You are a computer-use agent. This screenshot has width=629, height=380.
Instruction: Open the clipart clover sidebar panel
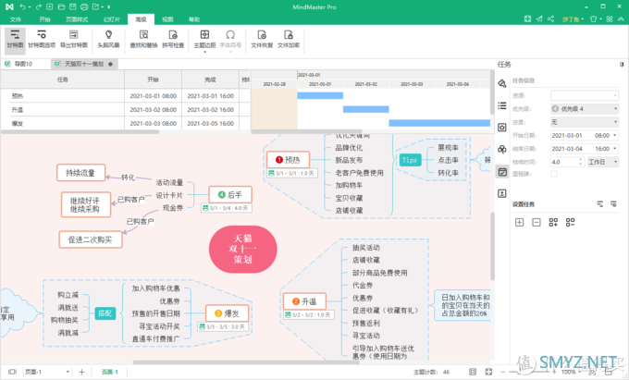pos(502,150)
